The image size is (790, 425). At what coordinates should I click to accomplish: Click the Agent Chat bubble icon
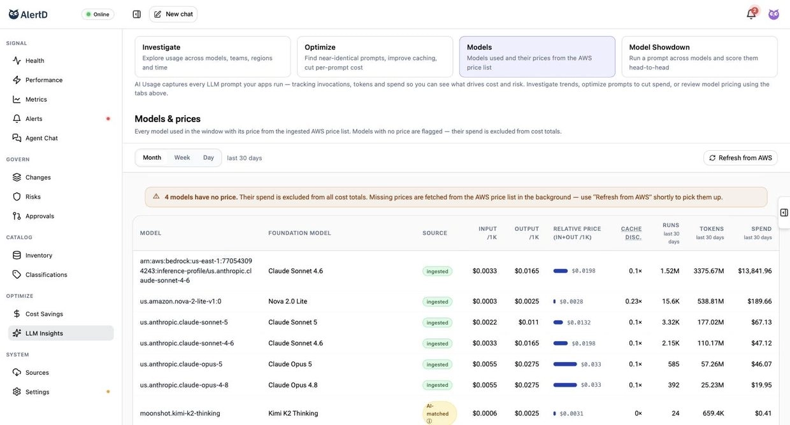point(17,138)
